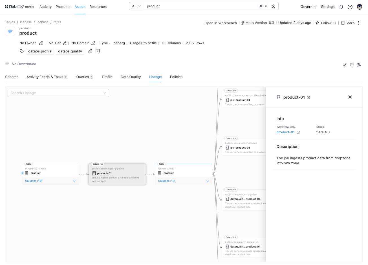Open the Search Lineage dropdown
The height and width of the screenshot is (265, 368).
(58, 93)
